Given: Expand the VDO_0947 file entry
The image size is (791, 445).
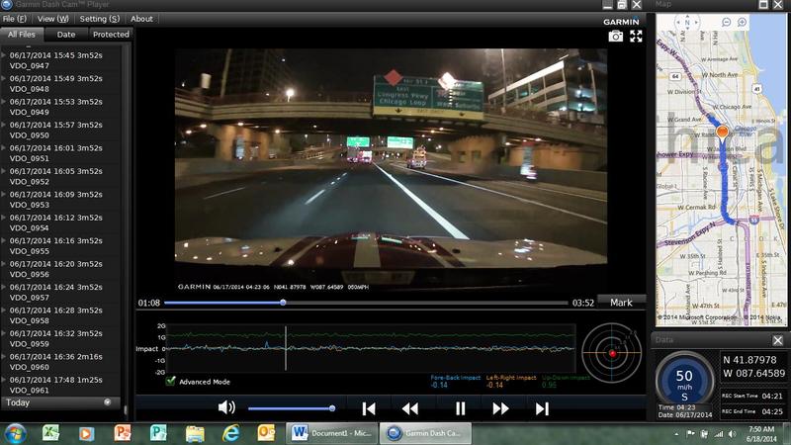Looking at the screenshot, I should [4, 55].
